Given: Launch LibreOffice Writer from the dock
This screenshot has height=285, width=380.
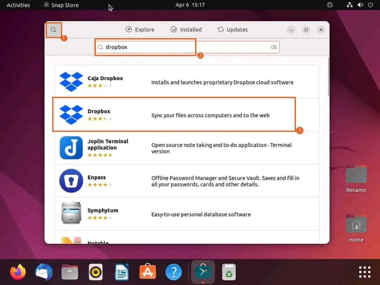Looking at the screenshot, I should coord(121,272).
